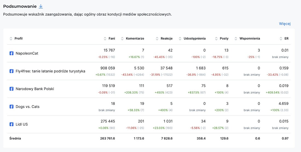The image size is (301, 152).
Task: Click the Fani column header label
Action: (112, 38)
